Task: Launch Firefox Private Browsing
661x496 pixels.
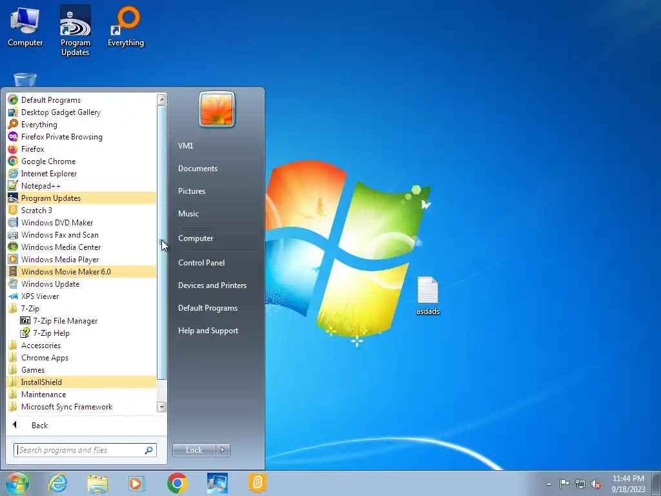Action: (81, 137)
